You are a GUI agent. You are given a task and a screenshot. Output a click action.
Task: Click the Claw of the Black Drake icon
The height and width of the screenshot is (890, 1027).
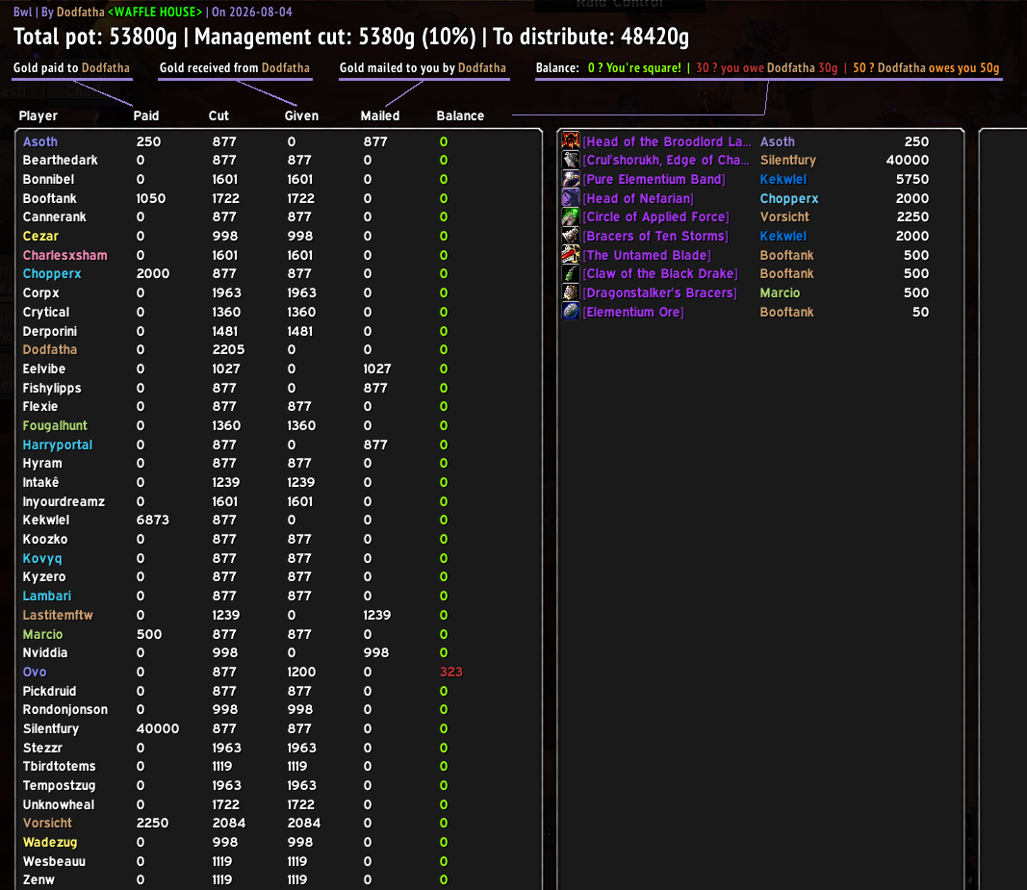571,274
